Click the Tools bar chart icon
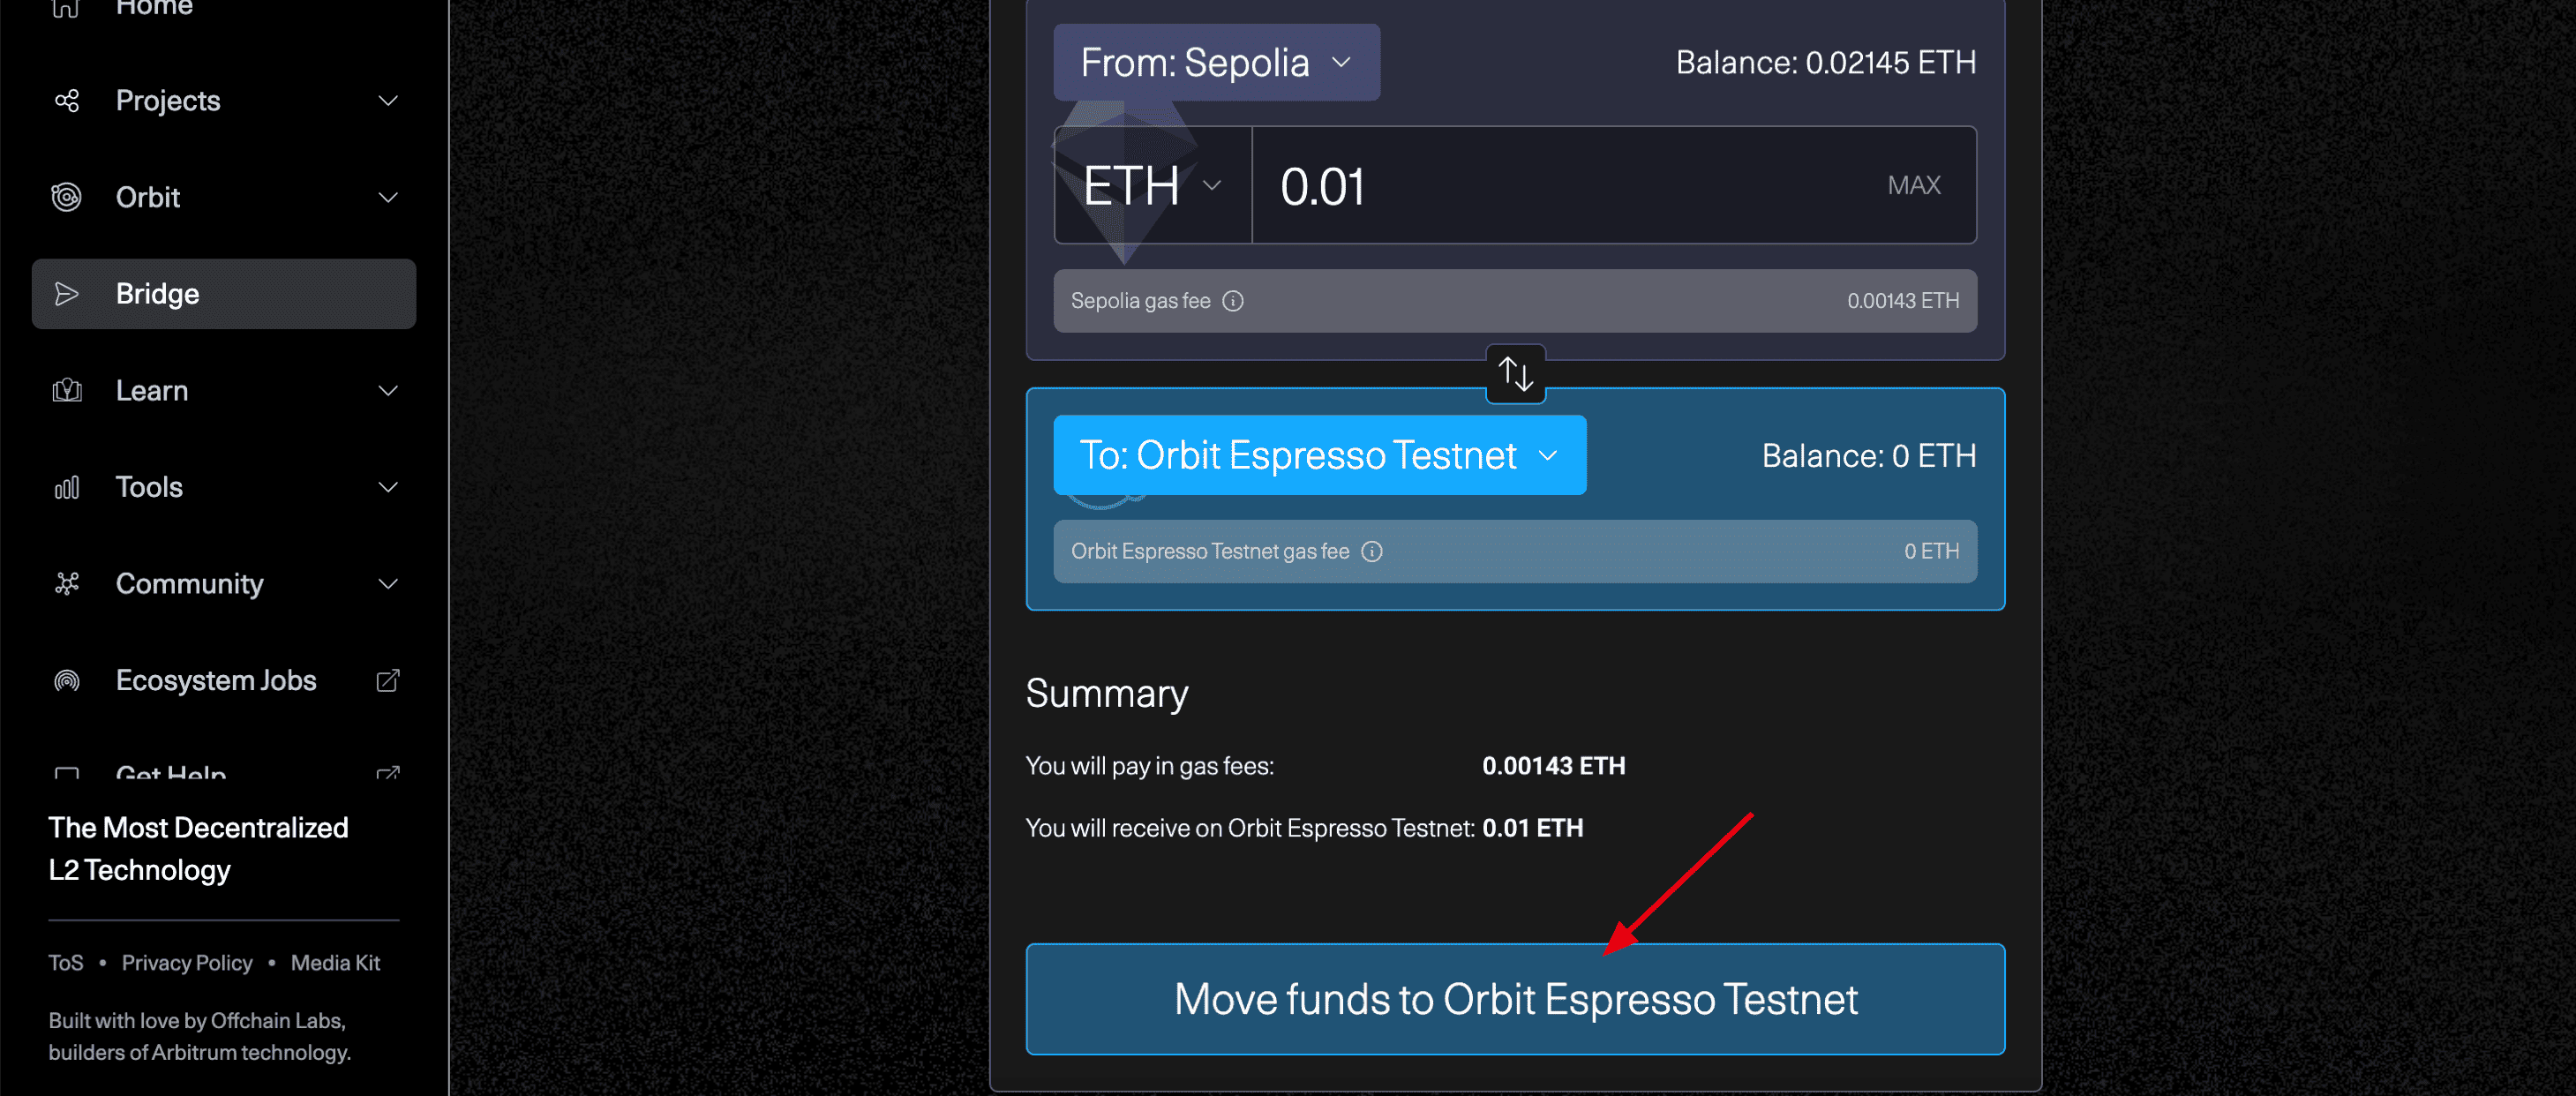Screen dimensions: 2576x1096 pos(67,488)
